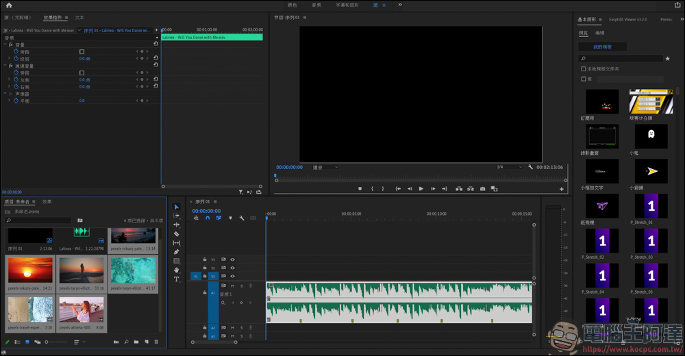Create a new bin in project panel
Image resolution: width=685 pixels, height=356 pixels.
pos(136,342)
